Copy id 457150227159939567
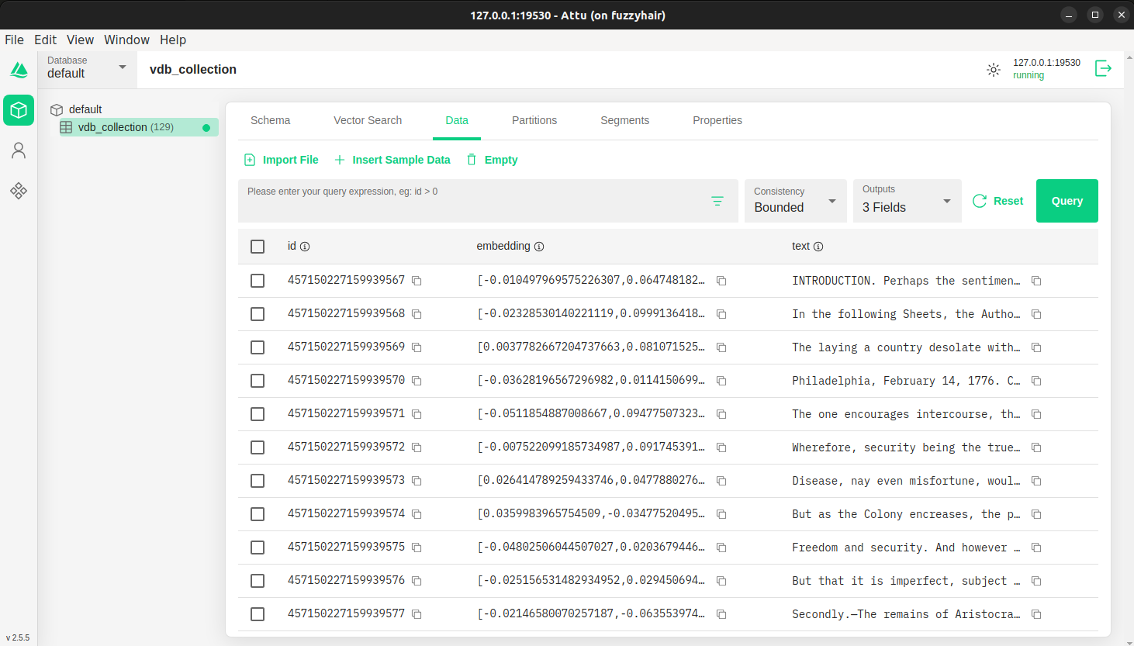The width and height of the screenshot is (1134, 646). (417, 281)
